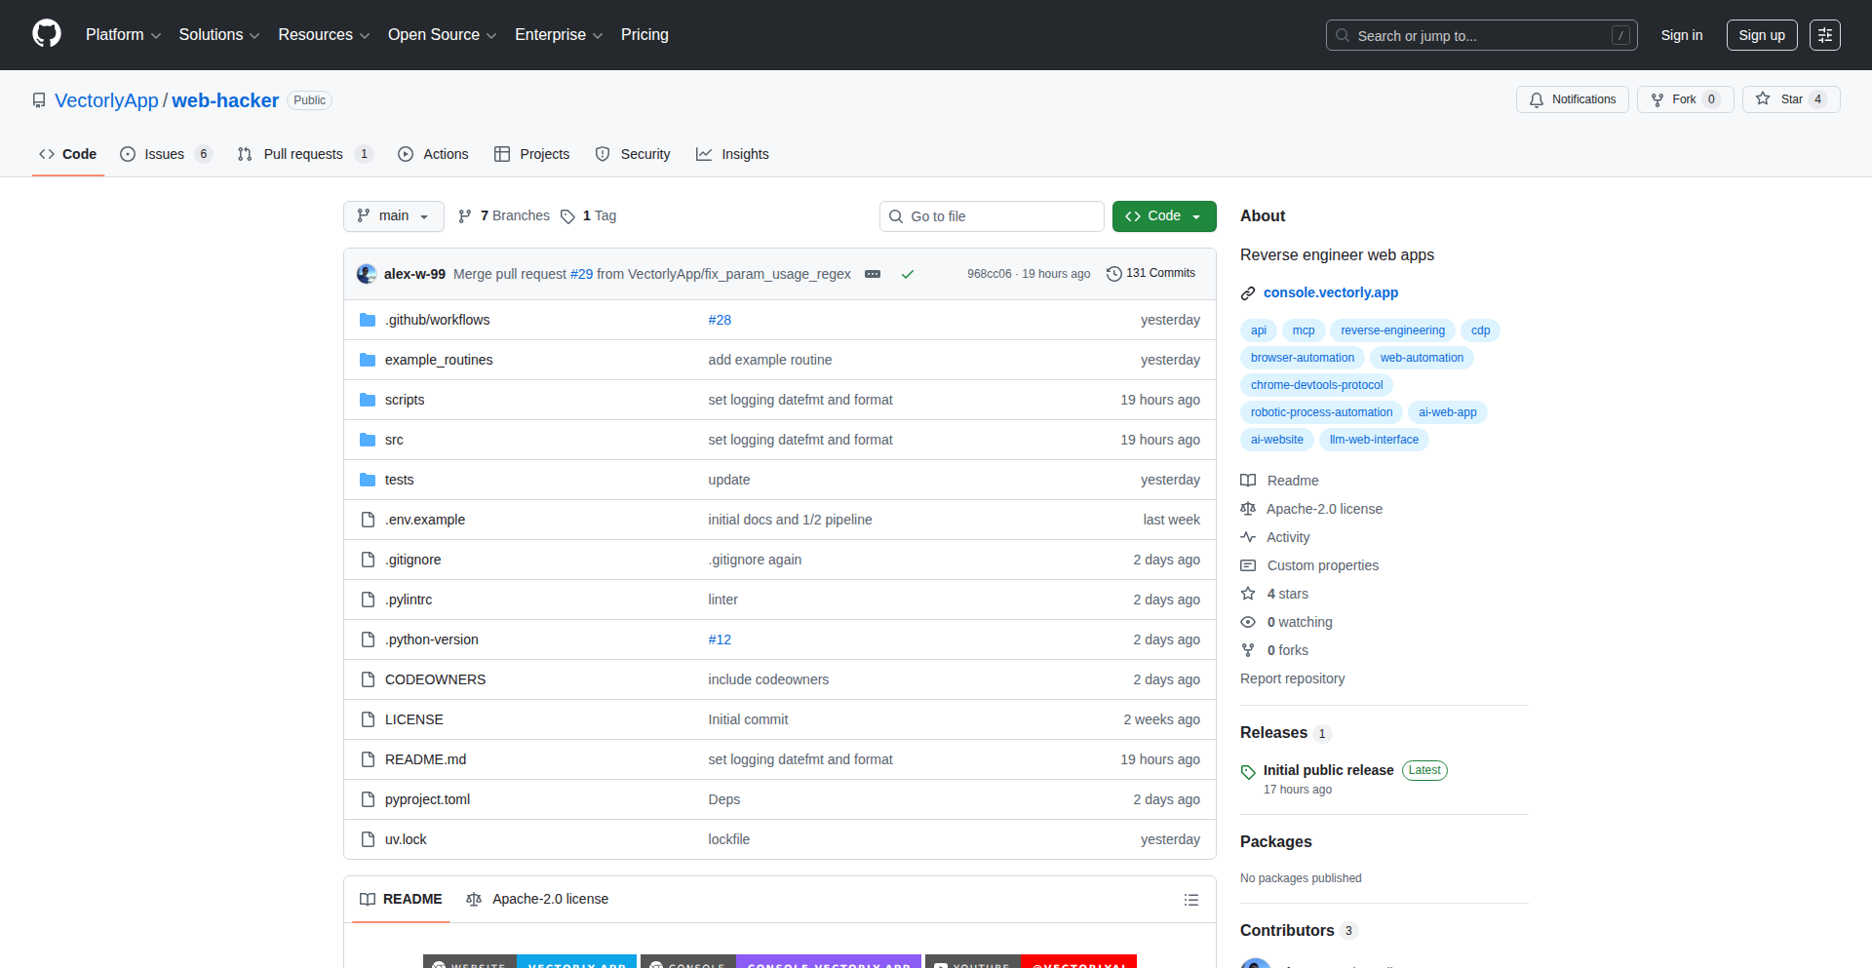This screenshot has height=968, width=1872.
Task: Open the green Code button dropdown arrow
Action: pos(1196,215)
